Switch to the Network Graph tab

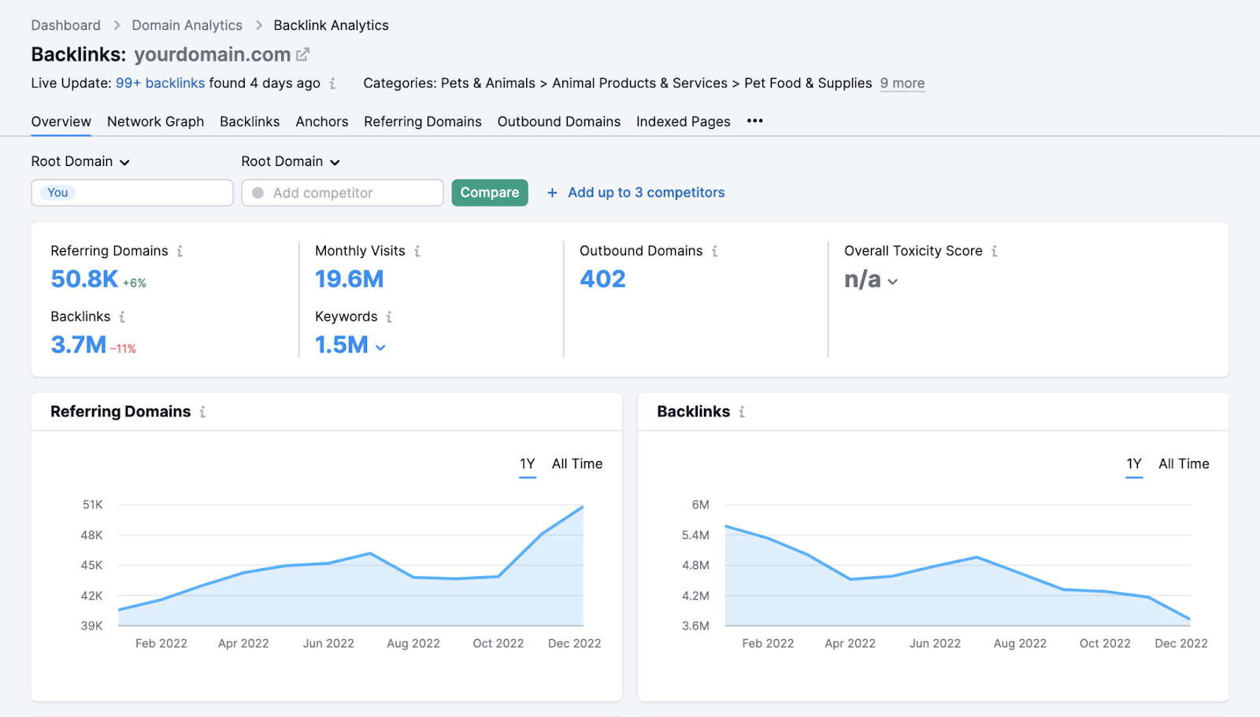pyautogui.click(x=156, y=122)
